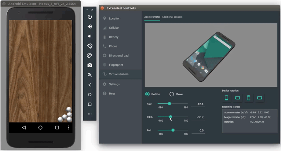The image size is (281, 151).
Task: Click the Yaw slider handle
Action: coord(169,104)
